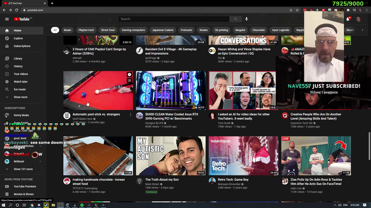The image size is (371, 208).
Task: Open 'making handmade chocolate' video title
Action: coord(99,181)
